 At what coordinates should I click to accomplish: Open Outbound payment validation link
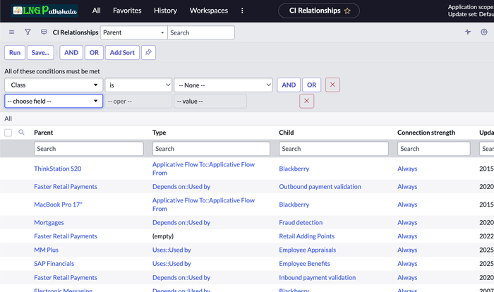tap(320, 186)
